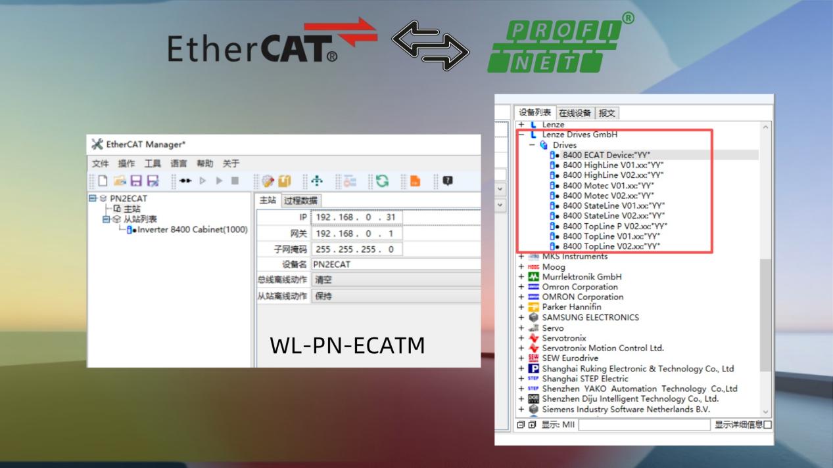833x468 pixels.
Task: Click the green network topology icon
Action: point(317,181)
